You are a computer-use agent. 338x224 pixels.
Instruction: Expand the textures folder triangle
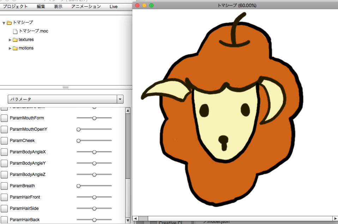point(10,40)
